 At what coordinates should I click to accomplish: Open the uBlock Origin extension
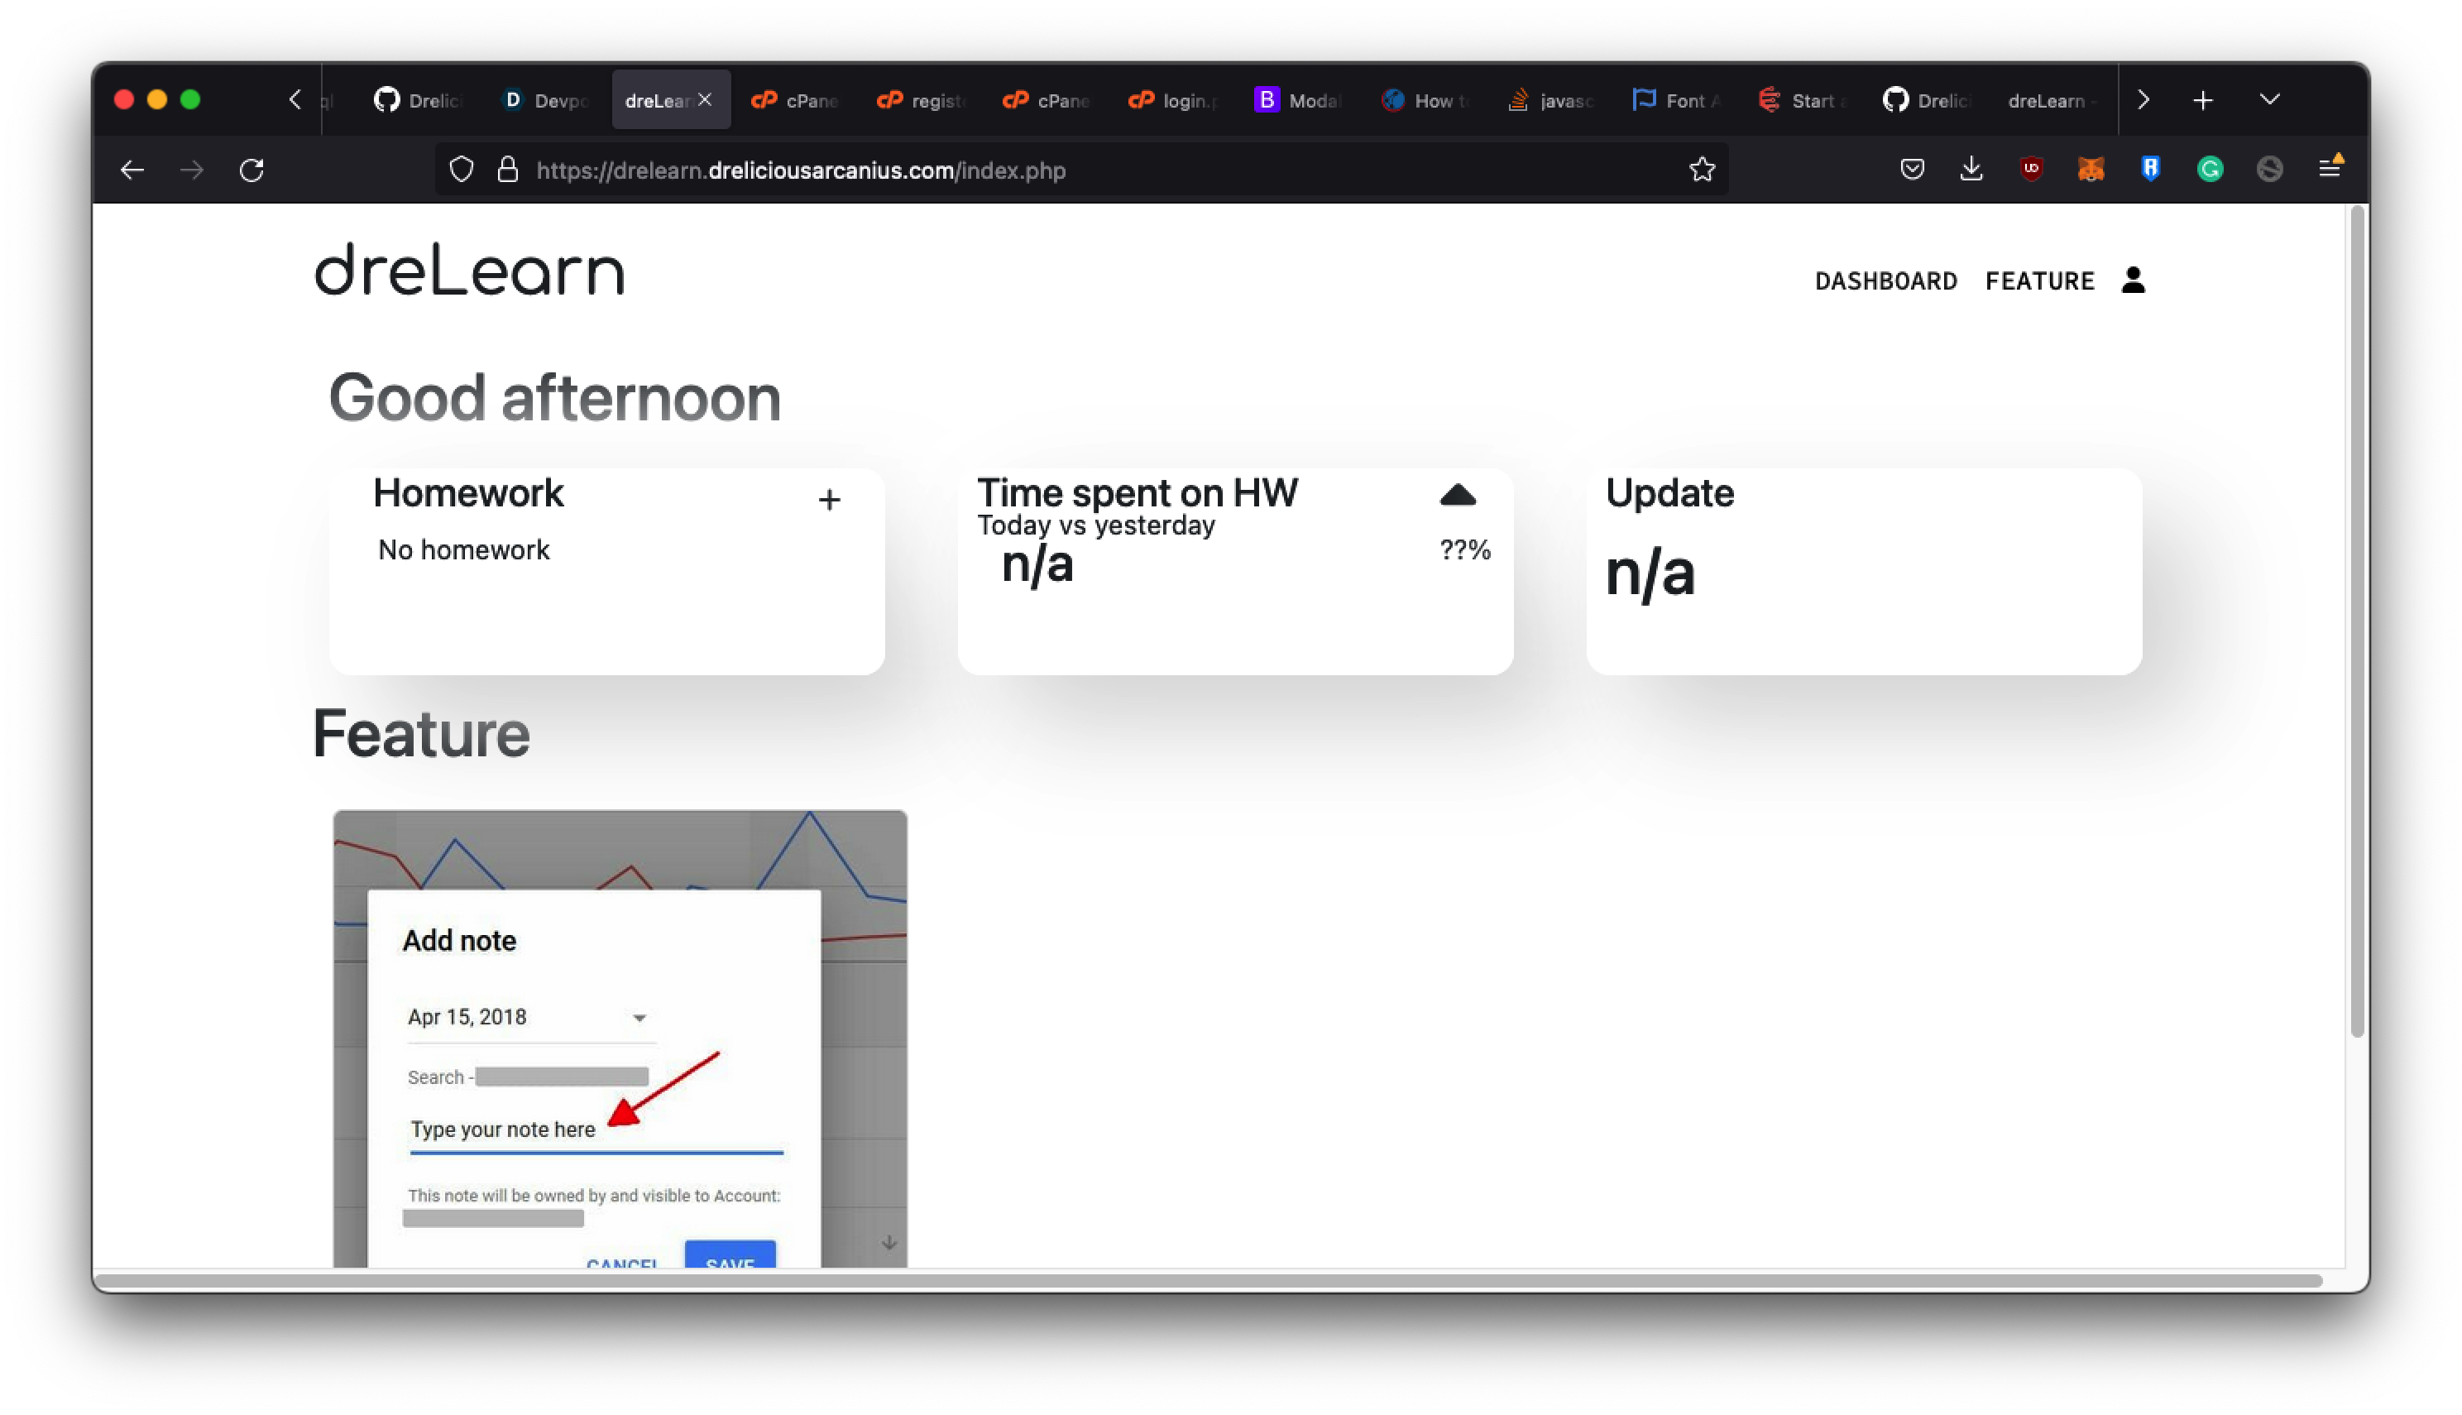coord(2031,170)
